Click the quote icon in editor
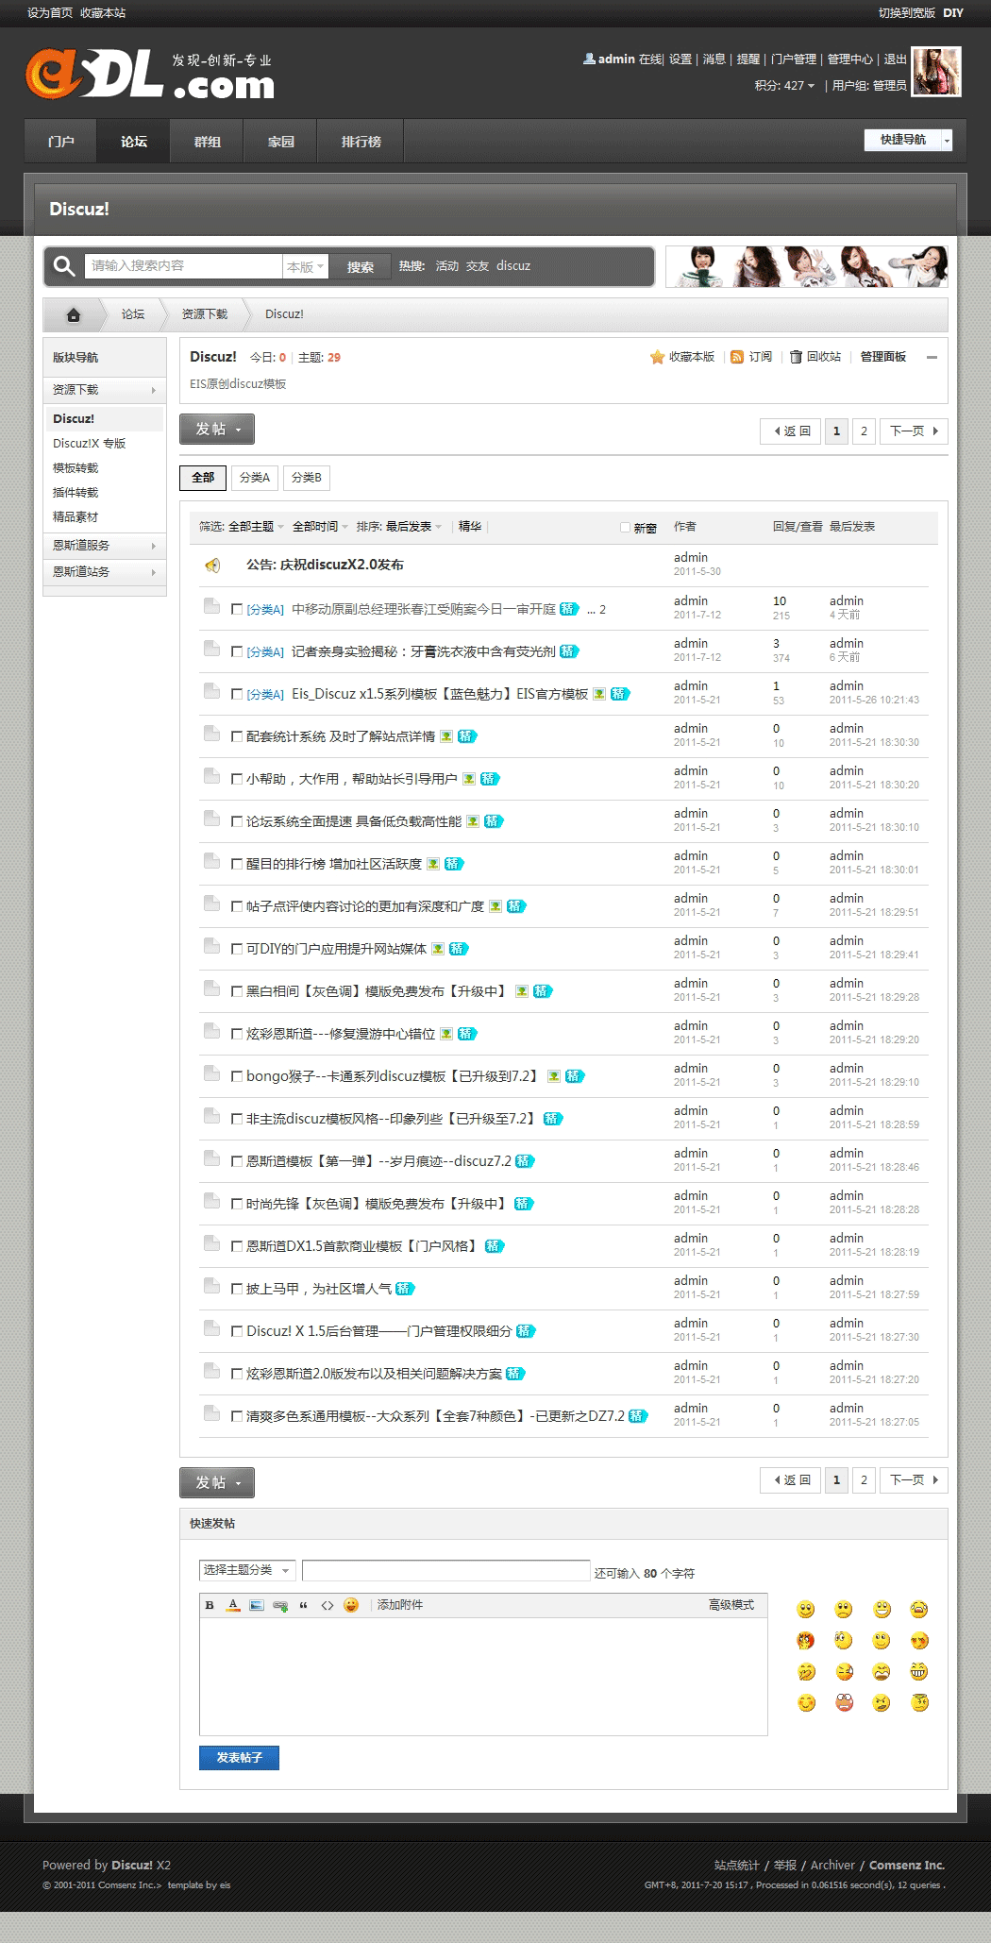The height and width of the screenshot is (1943, 991). [304, 1605]
